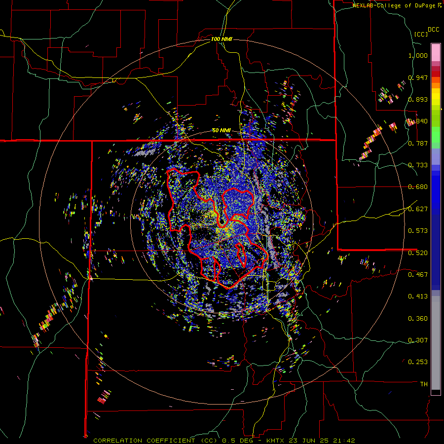444x444 pixels.
Task: Click the 0.307 legend value
Action: click(x=418, y=340)
